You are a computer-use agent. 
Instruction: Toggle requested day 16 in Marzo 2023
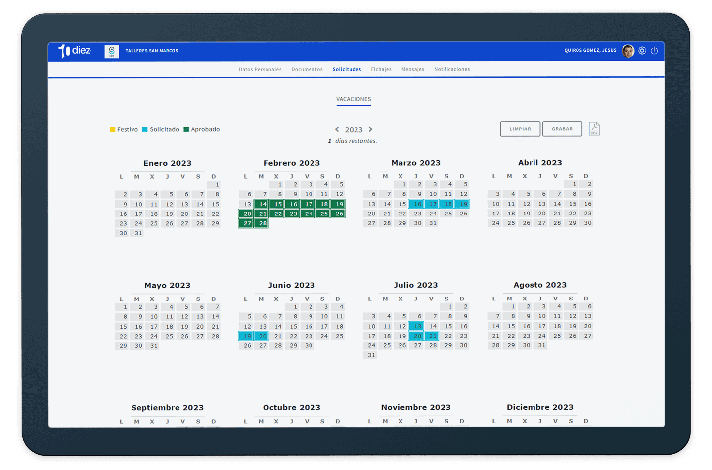(x=416, y=204)
